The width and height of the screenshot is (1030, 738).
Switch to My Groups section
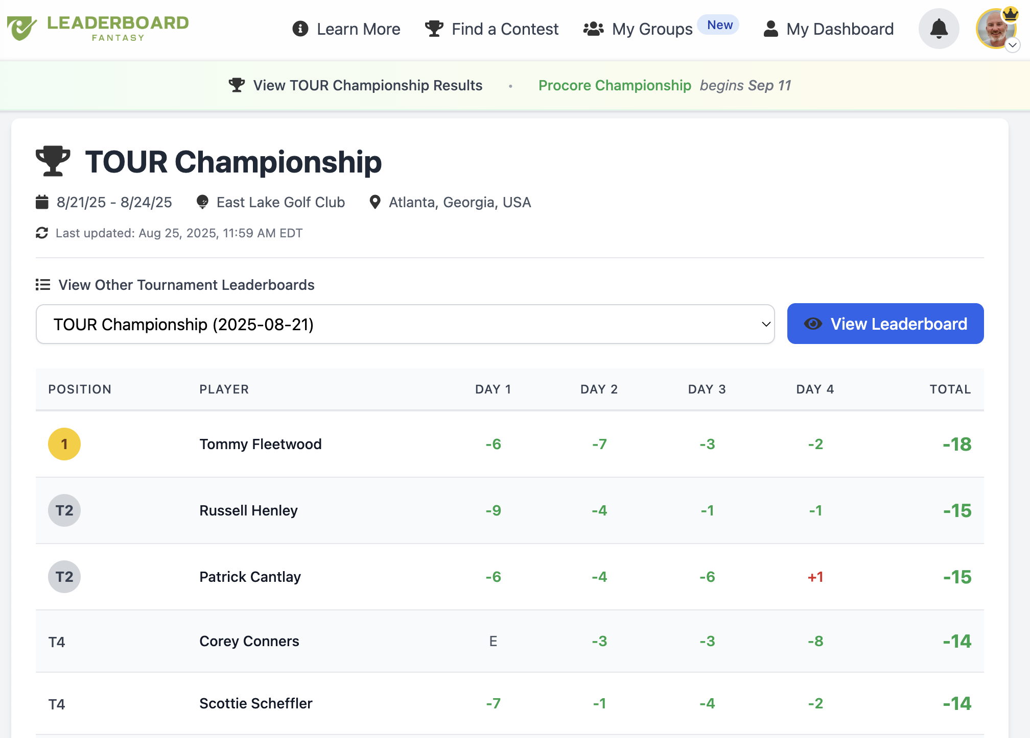coord(652,29)
